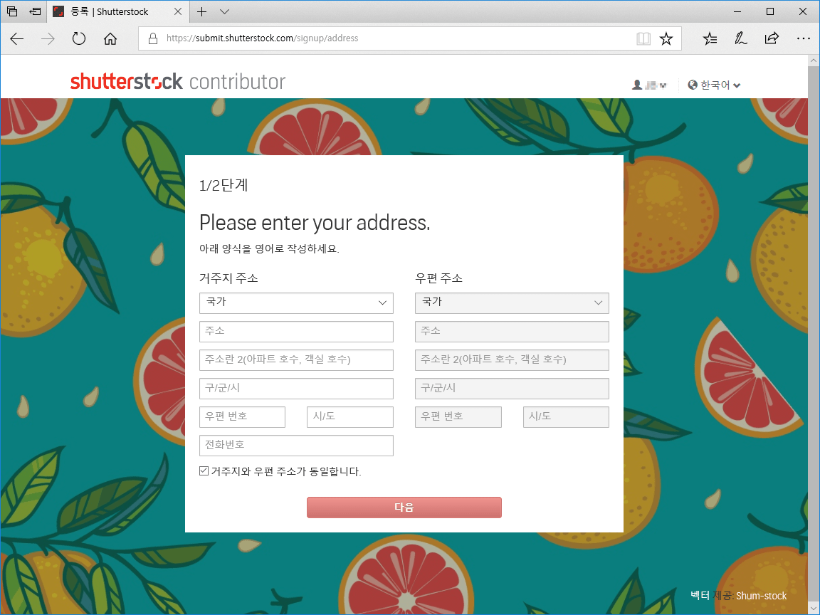Click the Shutterstock contributor logo
The width and height of the screenshot is (820, 615).
[178, 82]
